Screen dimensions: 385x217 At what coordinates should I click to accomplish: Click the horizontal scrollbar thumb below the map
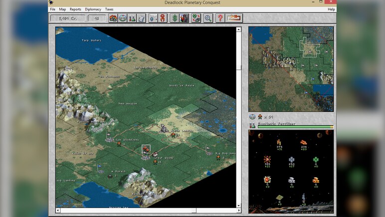coord(194,210)
